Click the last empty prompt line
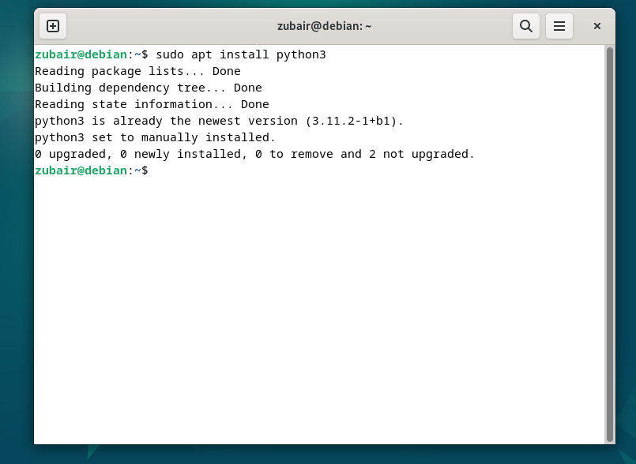Viewport: 636px width, 464px height. [92, 170]
